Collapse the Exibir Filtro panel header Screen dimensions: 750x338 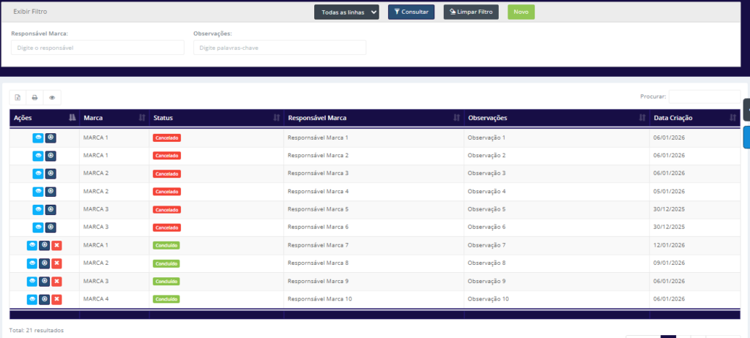point(31,12)
